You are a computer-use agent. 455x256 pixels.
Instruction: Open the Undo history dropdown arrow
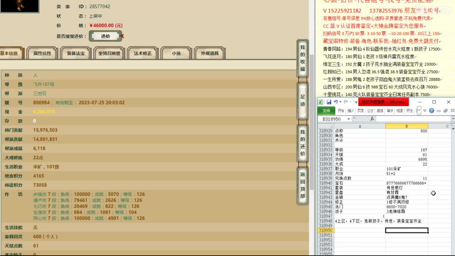[340, 102]
